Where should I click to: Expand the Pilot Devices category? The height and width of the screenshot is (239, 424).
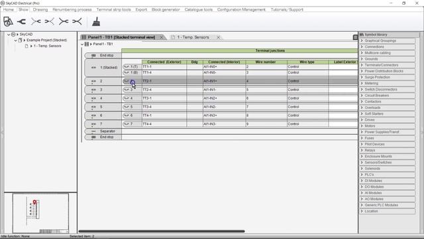(x=362, y=144)
